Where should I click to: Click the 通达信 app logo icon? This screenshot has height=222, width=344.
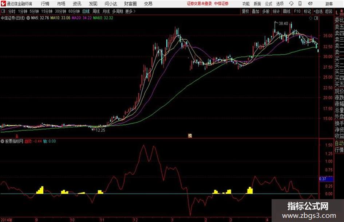coord(4,4)
